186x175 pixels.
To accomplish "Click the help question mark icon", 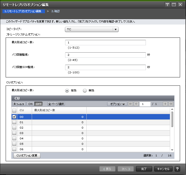I will click(177, 169).
